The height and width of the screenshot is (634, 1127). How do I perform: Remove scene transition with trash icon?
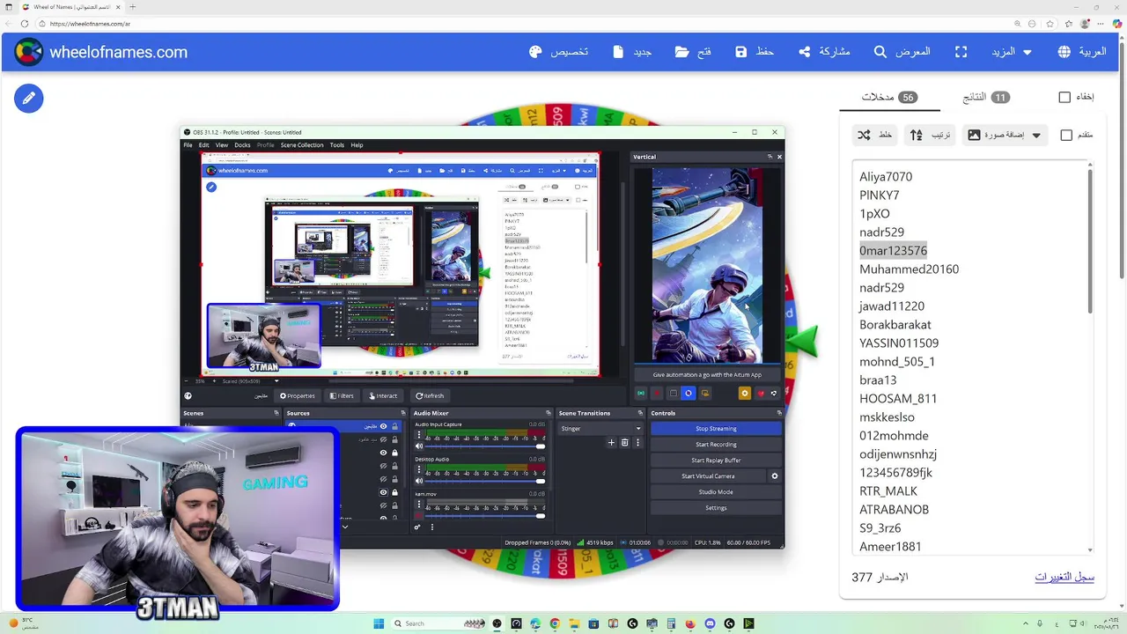point(625,443)
